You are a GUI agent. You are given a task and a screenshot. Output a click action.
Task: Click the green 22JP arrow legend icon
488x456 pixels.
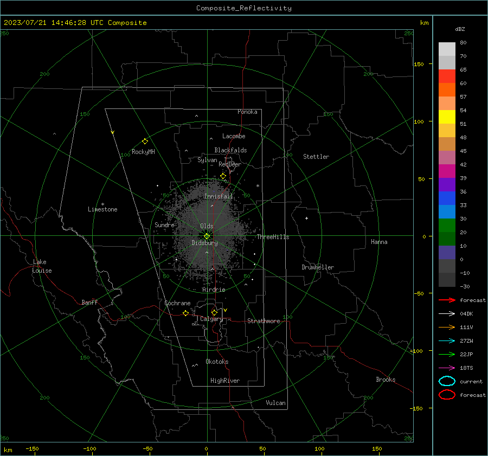pyautogui.click(x=447, y=354)
